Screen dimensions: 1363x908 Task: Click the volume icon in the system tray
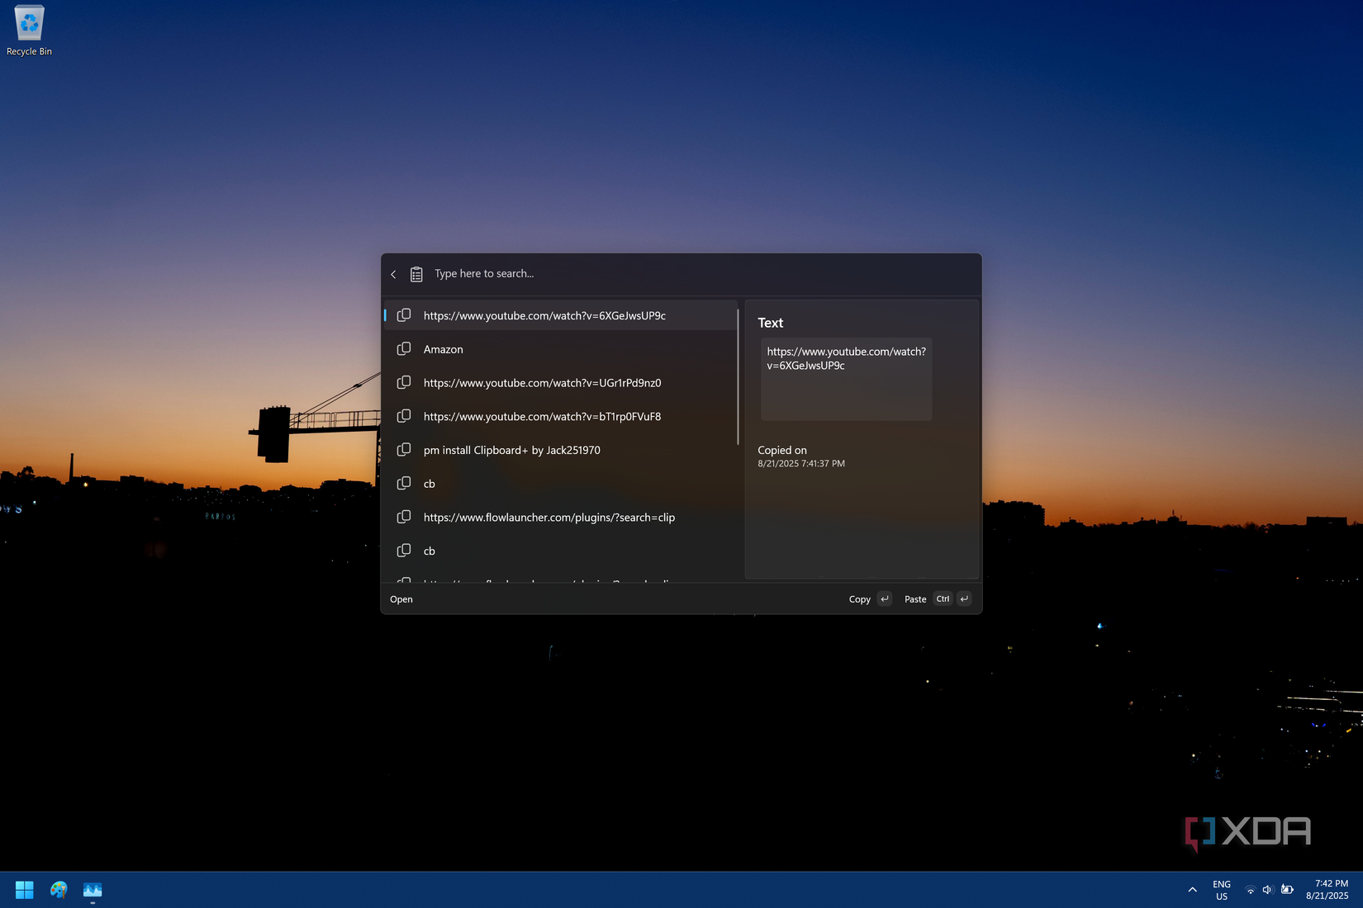1268,889
